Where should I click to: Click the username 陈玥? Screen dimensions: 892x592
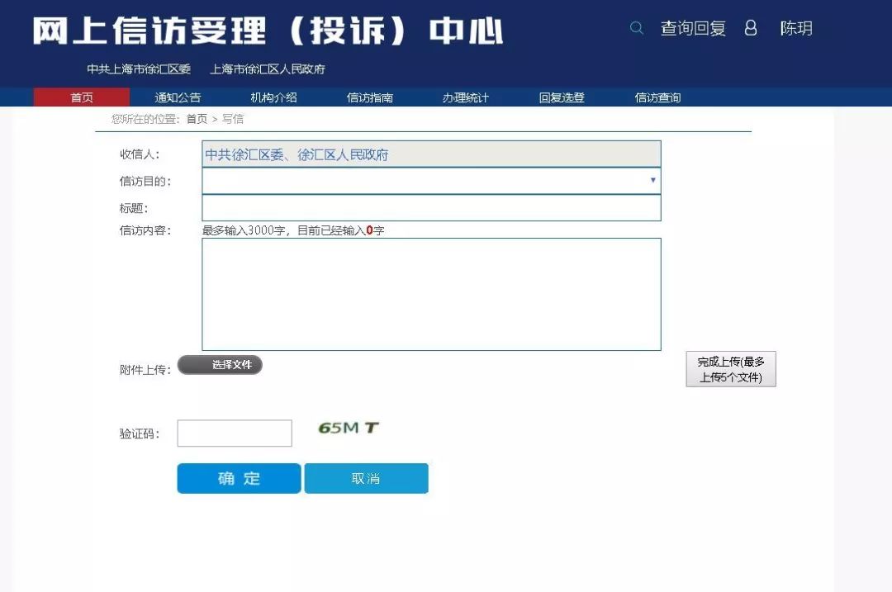(798, 28)
